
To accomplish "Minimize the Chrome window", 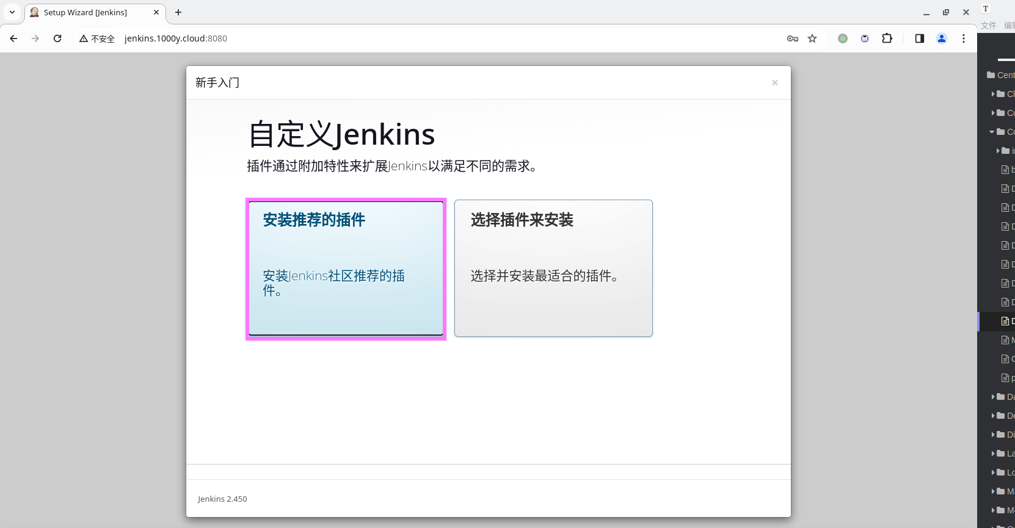I will [926, 12].
